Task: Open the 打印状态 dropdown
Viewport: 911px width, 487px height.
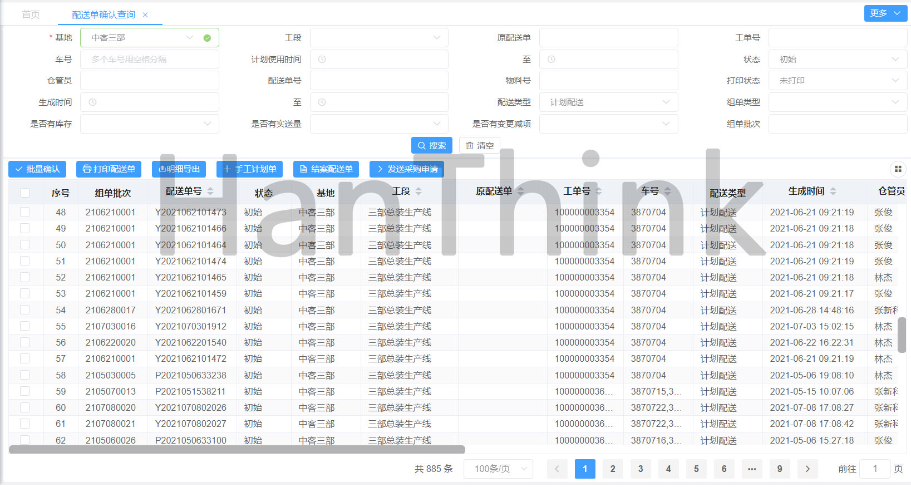Action: click(838, 81)
